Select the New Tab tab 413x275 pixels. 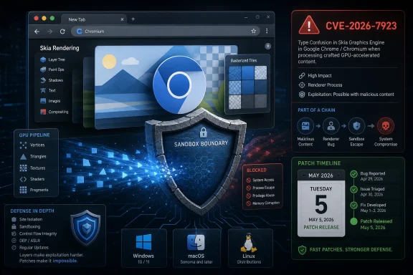94,19
